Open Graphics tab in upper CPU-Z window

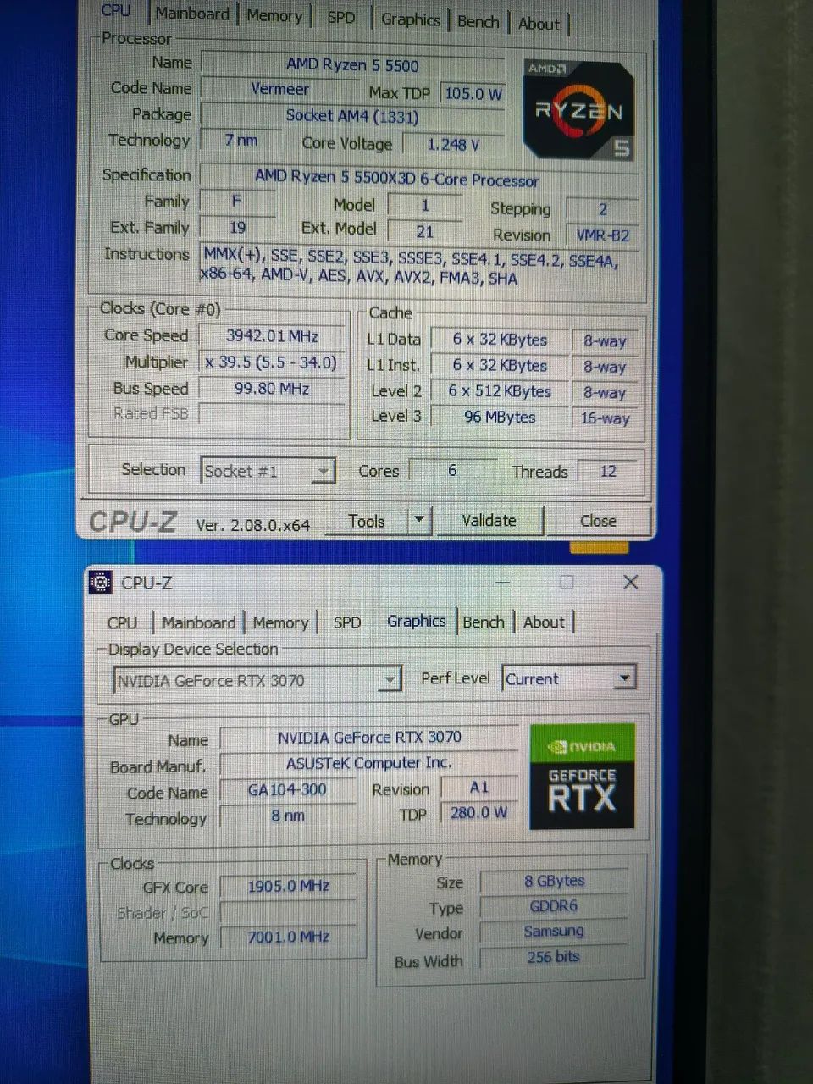pos(411,19)
